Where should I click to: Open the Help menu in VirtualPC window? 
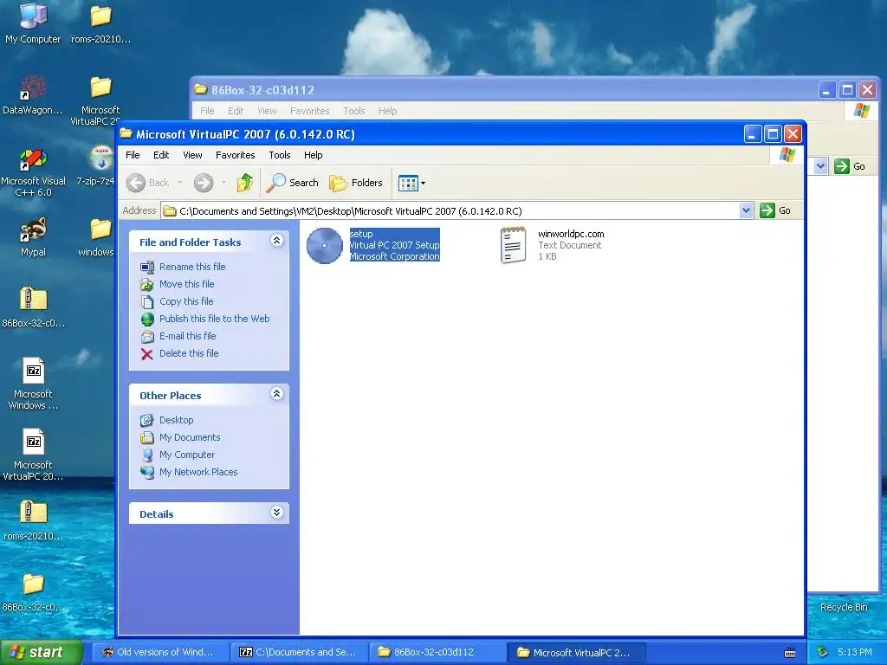[313, 155]
